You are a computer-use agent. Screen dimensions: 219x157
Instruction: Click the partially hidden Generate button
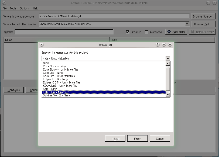(x=32, y=90)
